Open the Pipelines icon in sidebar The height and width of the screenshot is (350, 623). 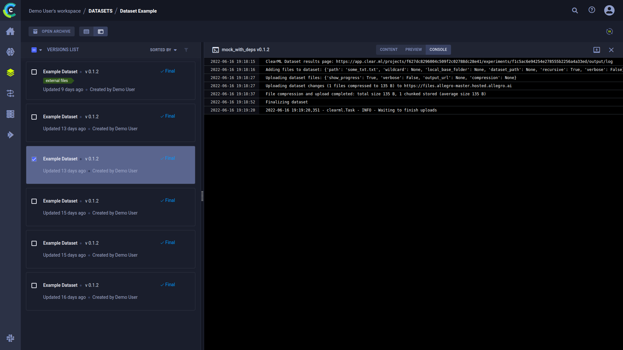[10, 93]
